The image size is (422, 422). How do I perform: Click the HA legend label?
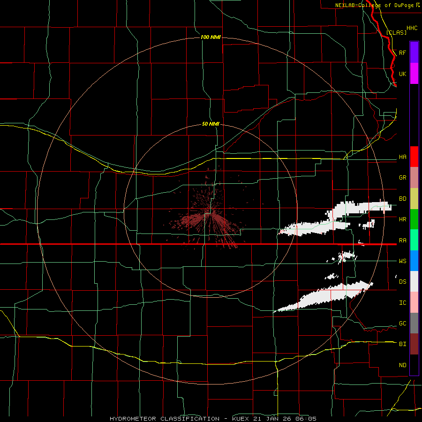click(403, 157)
